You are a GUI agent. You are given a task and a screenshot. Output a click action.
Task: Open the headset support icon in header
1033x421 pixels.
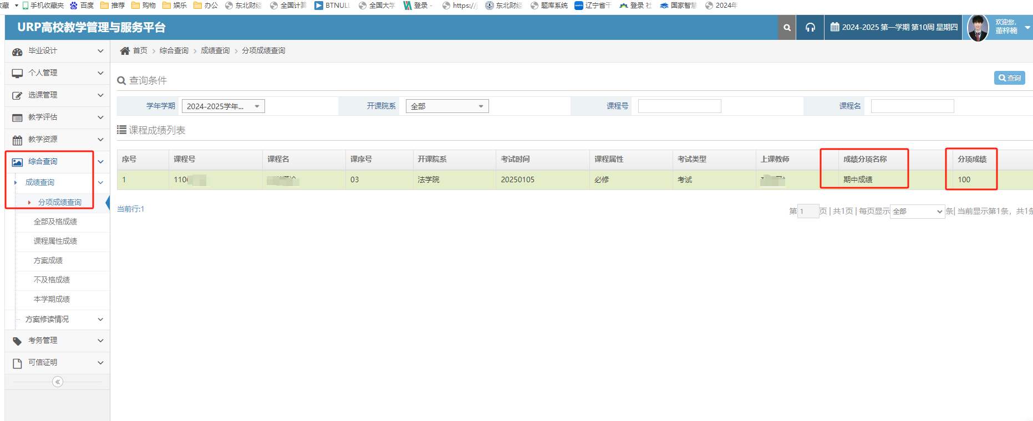[x=810, y=28]
